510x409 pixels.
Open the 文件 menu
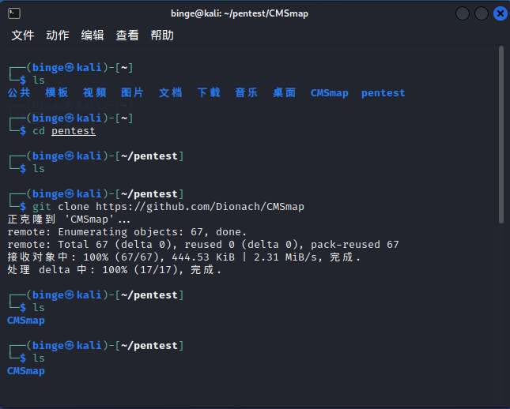[x=23, y=35]
